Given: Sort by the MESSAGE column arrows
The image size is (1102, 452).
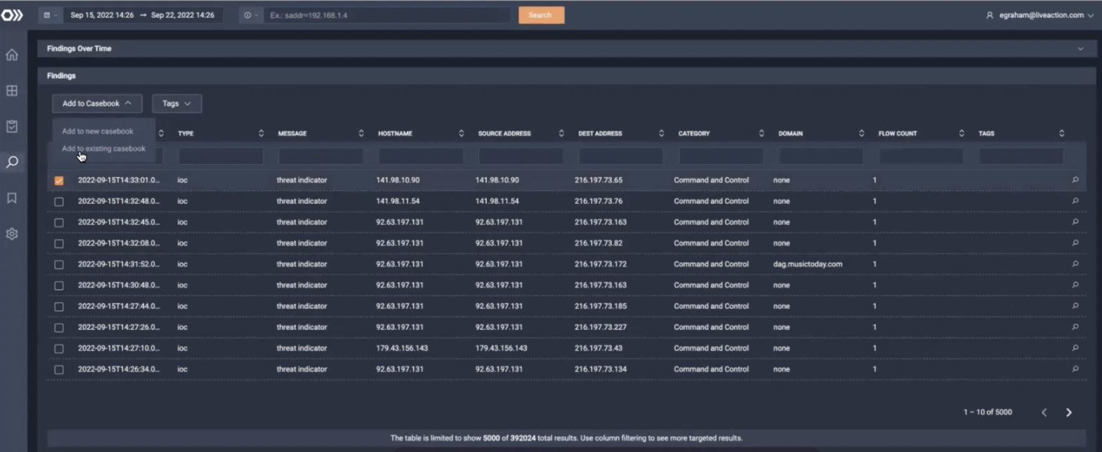Looking at the screenshot, I should pyautogui.click(x=361, y=134).
